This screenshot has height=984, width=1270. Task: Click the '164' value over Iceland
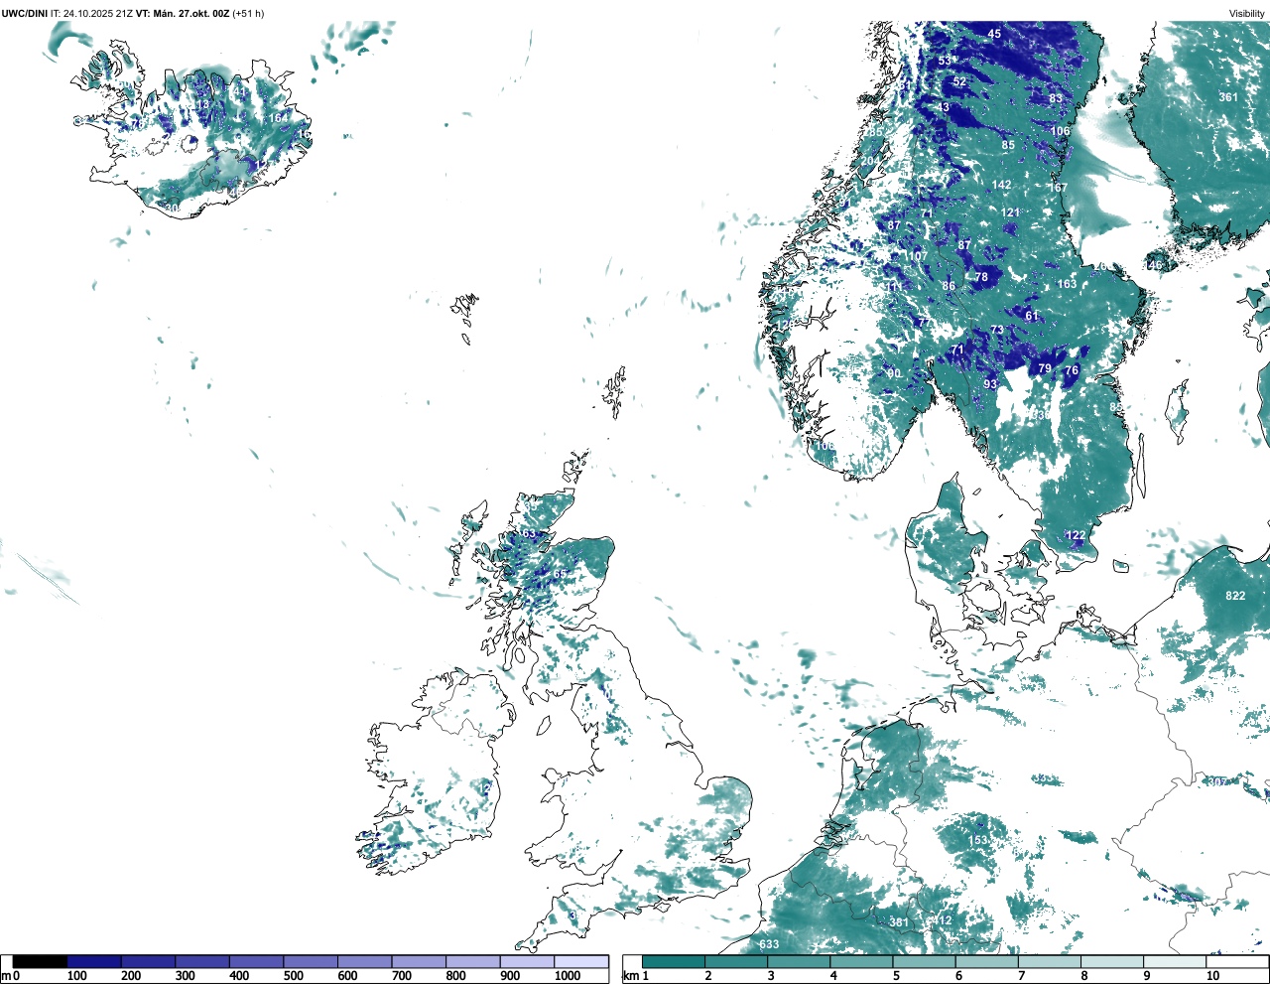pyautogui.click(x=278, y=118)
